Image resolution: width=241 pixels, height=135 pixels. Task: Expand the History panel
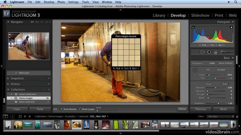click(8, 84)
